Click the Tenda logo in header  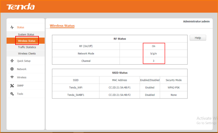[20, 7]
